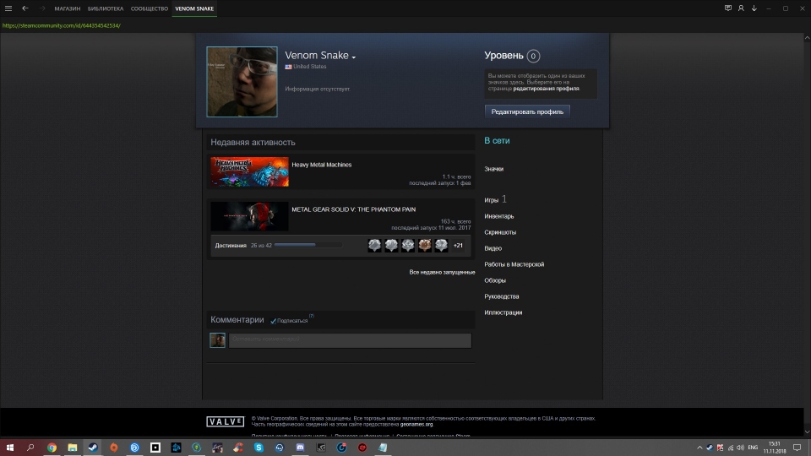Open the fifth achievement icon
The height and width of the screenshot is (456, 811).
coord(441,245)
